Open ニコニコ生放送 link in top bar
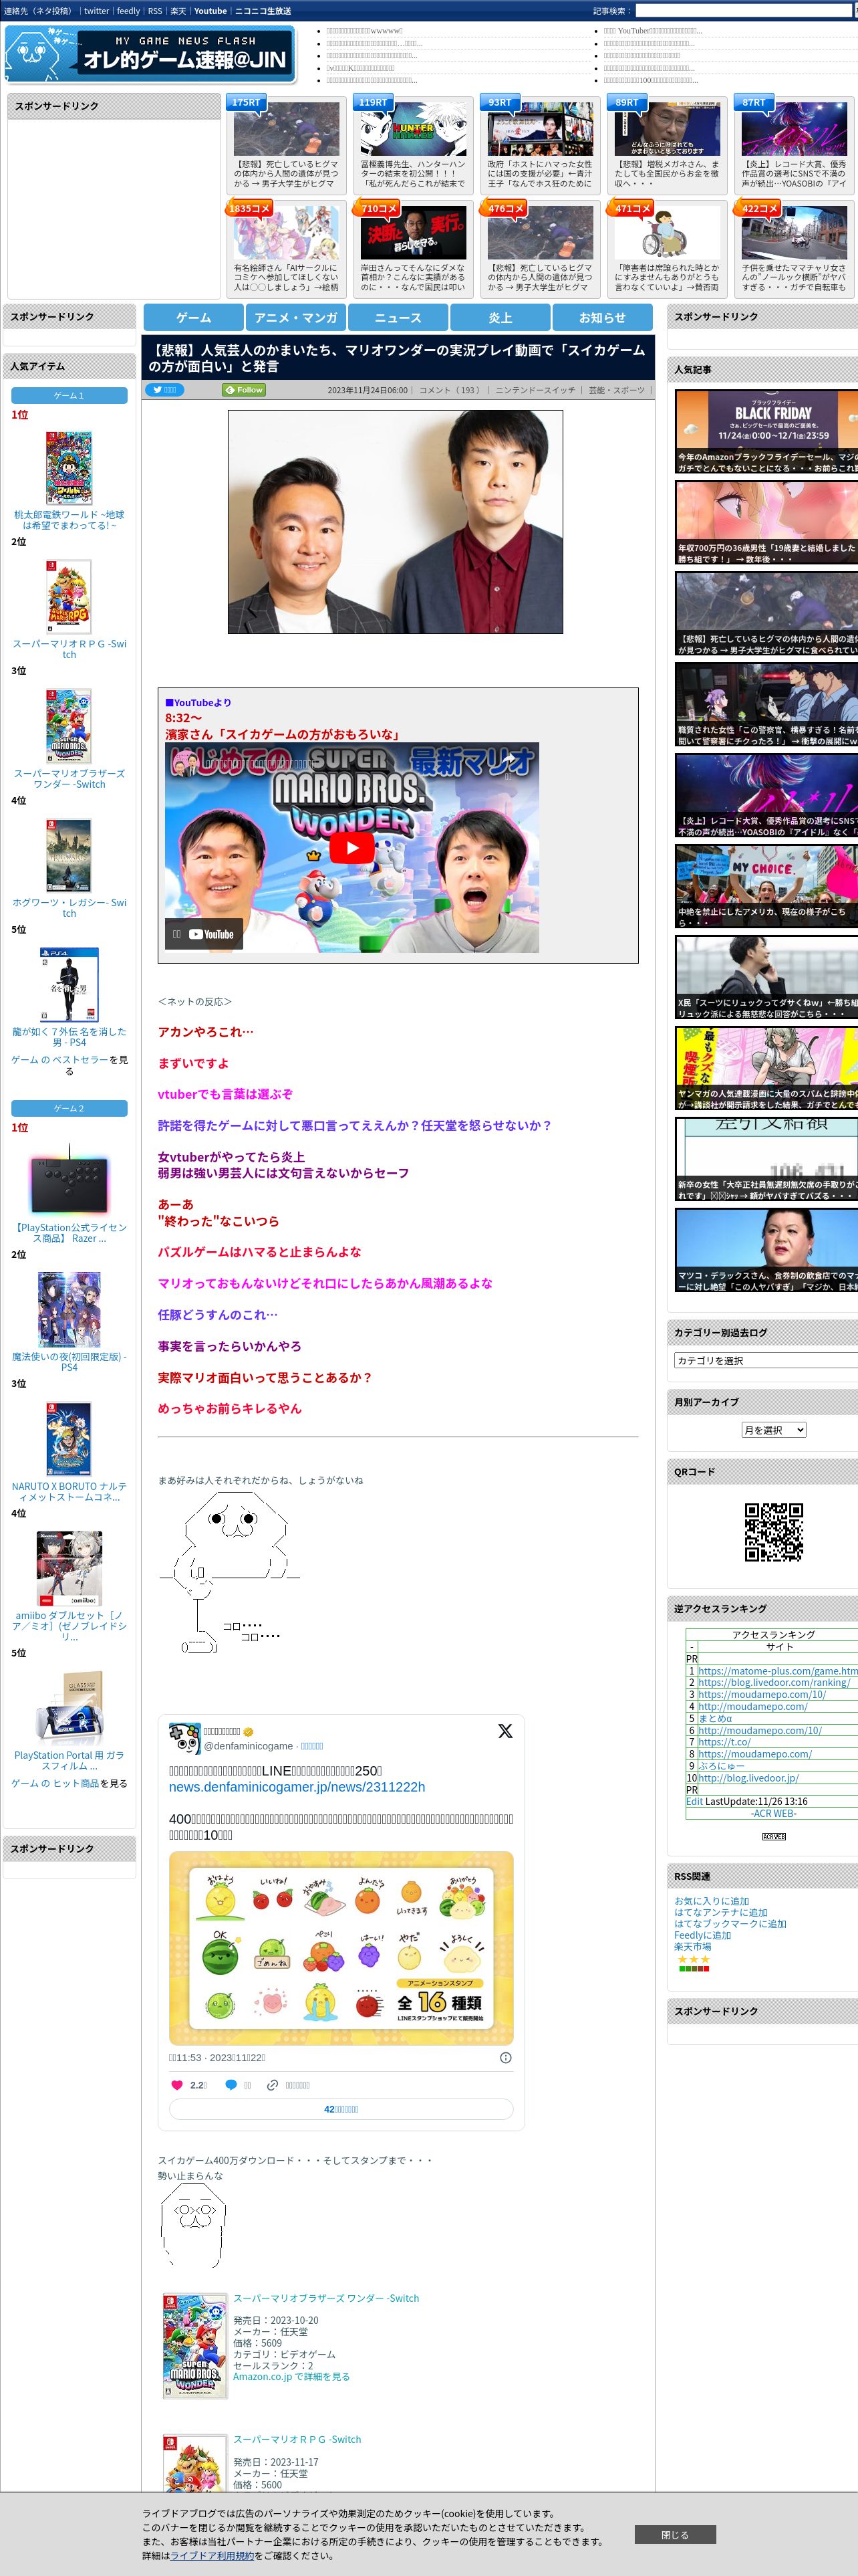The width and height of the screenshot is (858, 2576). 263,11
